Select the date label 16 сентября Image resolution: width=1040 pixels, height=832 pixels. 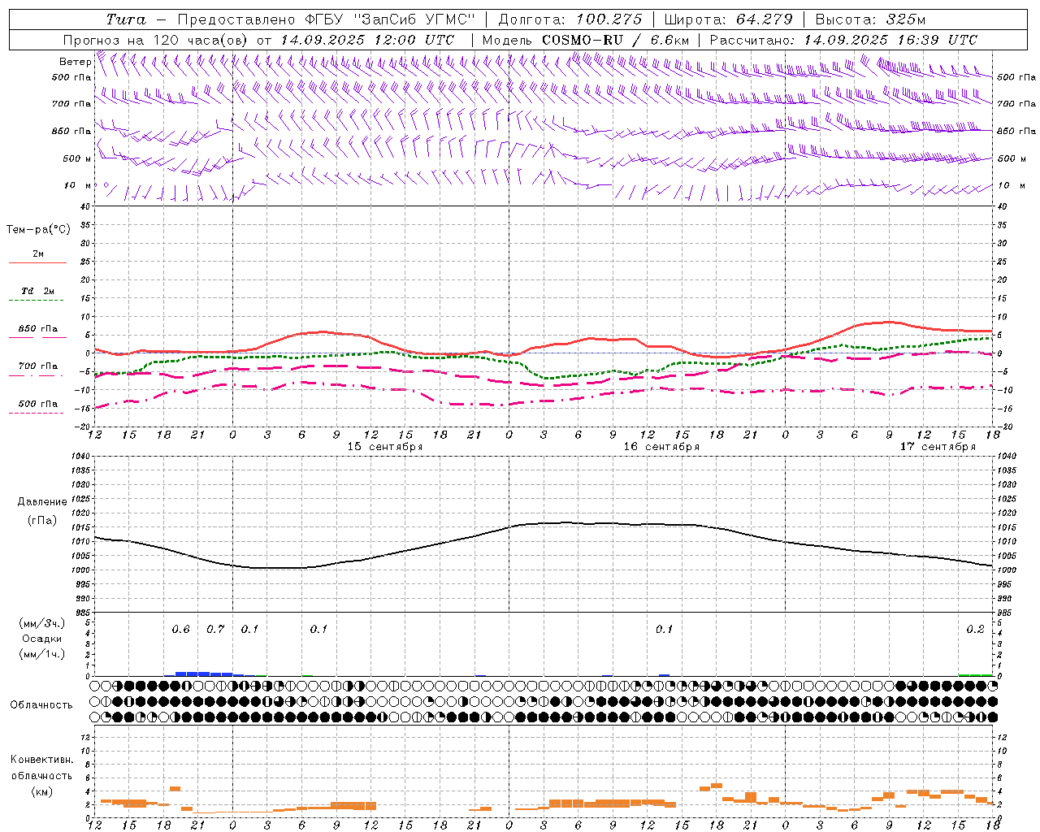(661, 447)
